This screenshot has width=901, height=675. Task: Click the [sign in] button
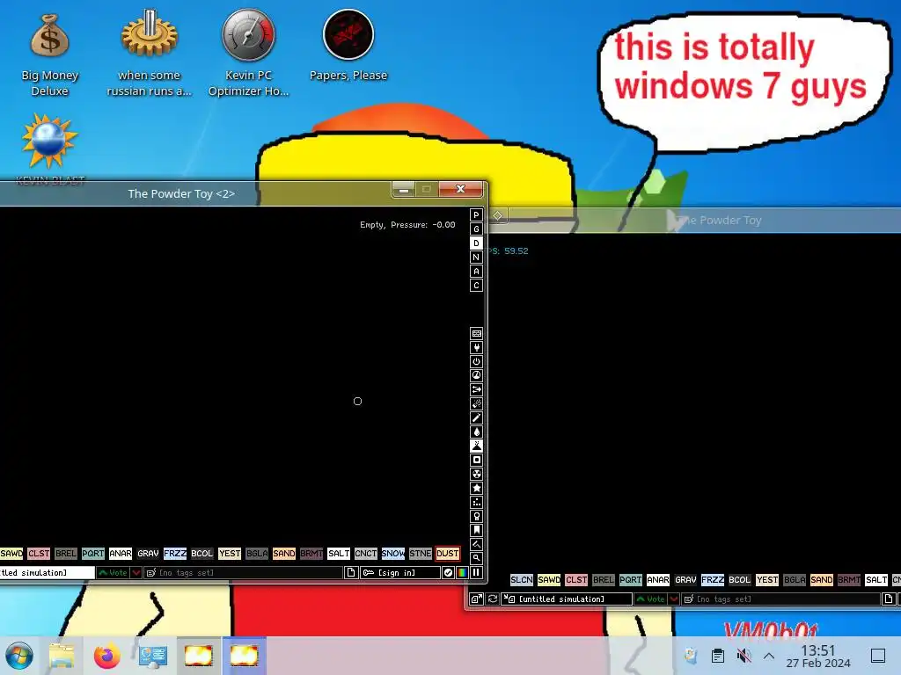point(400,573)
